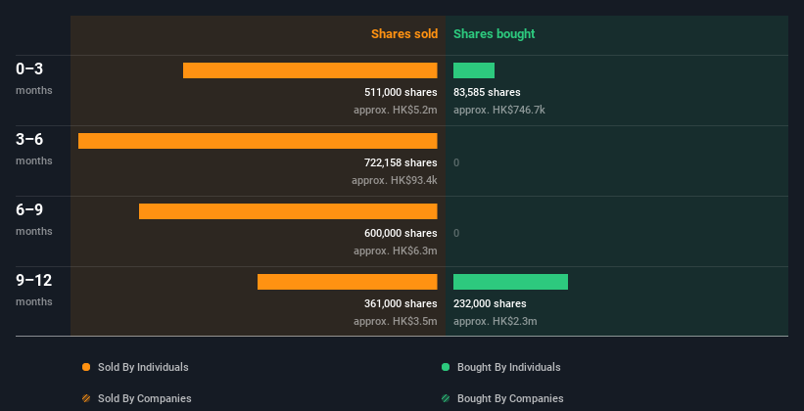Click the 9–12 months row label
804x411 pixels.
34,290
